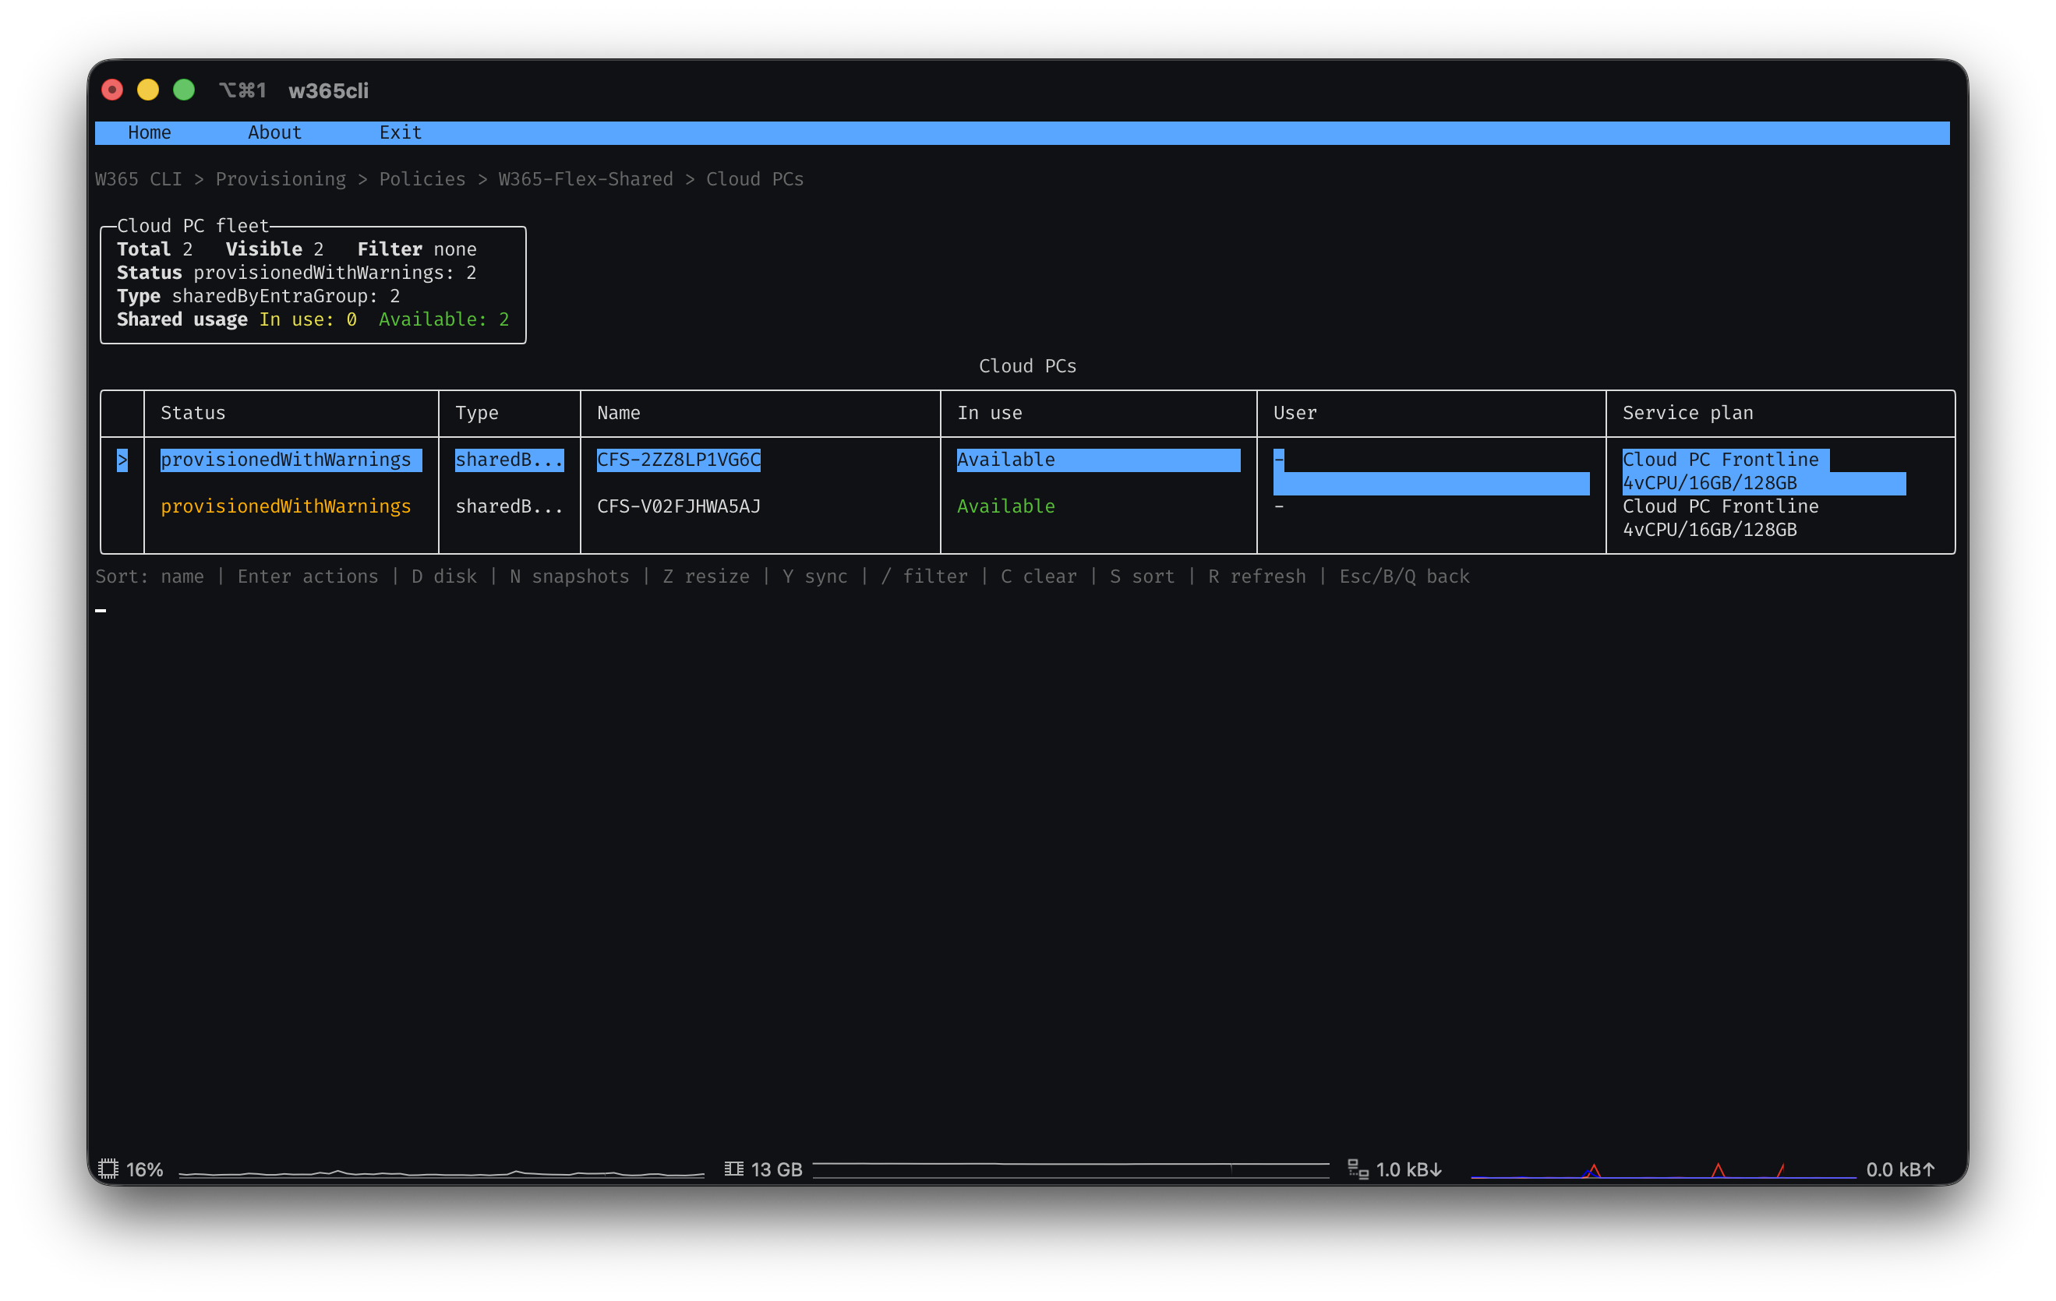Click the In use column header
The image size is (2056, 1301).
pyautogui.click(x=990, y=413)
